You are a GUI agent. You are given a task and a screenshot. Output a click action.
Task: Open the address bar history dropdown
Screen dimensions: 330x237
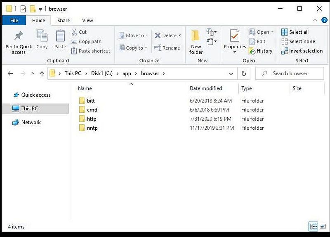click(x=231, y=74)
